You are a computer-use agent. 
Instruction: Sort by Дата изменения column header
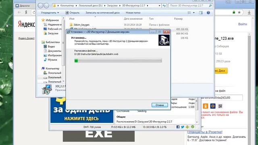pyautogui.click(x=133, y=19)
